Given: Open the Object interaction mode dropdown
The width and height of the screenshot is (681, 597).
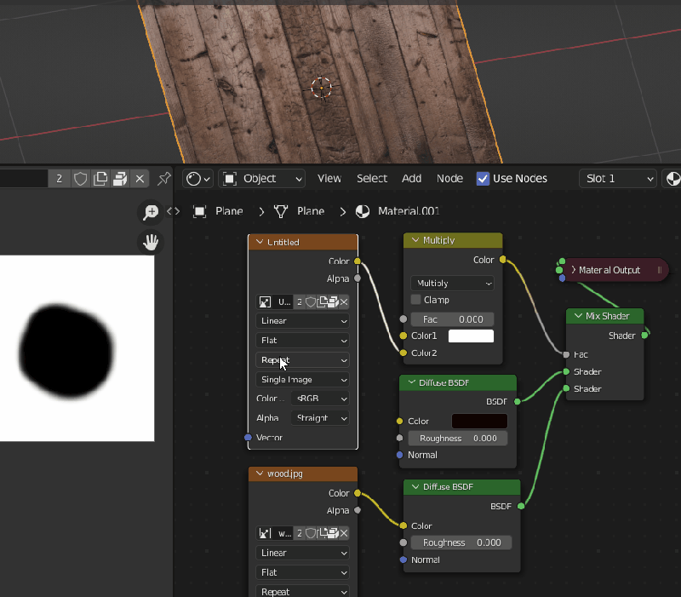Looking at the screenshot, I should tap(261, 178).
